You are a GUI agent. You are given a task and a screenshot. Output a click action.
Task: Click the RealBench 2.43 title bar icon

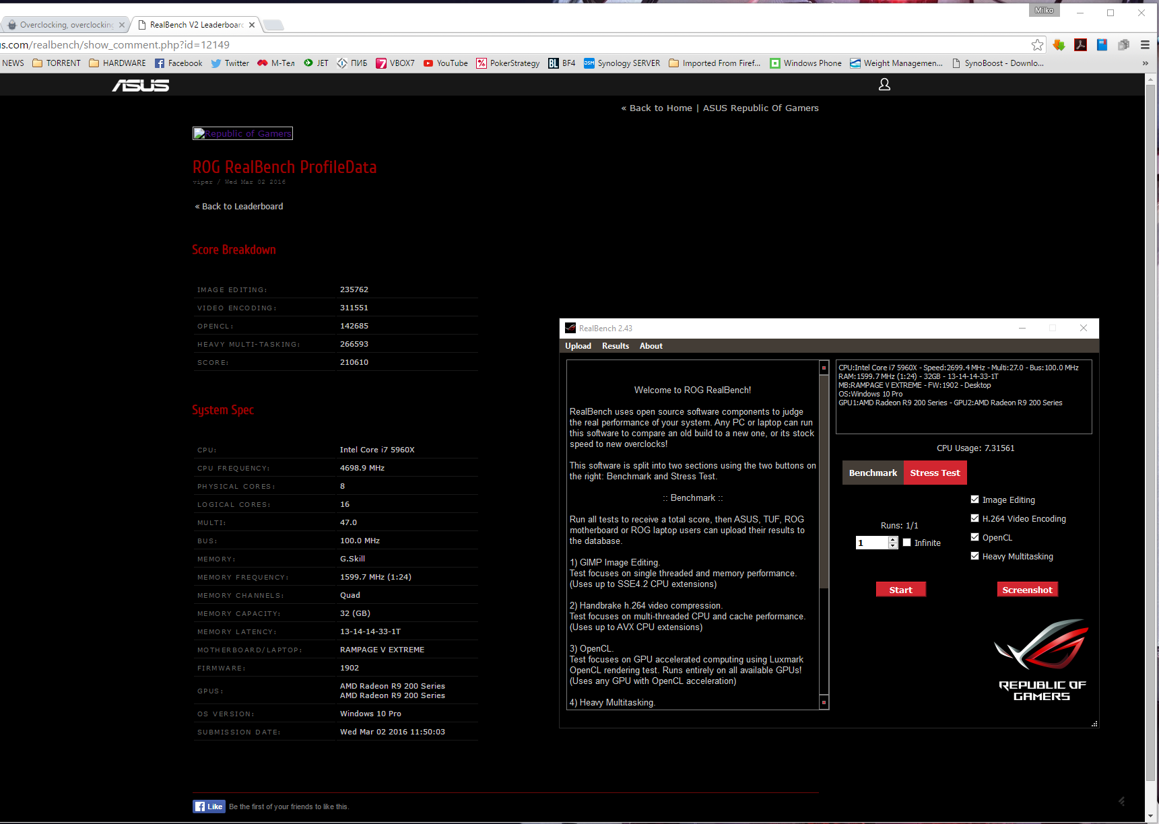click(x=570, y=329)
